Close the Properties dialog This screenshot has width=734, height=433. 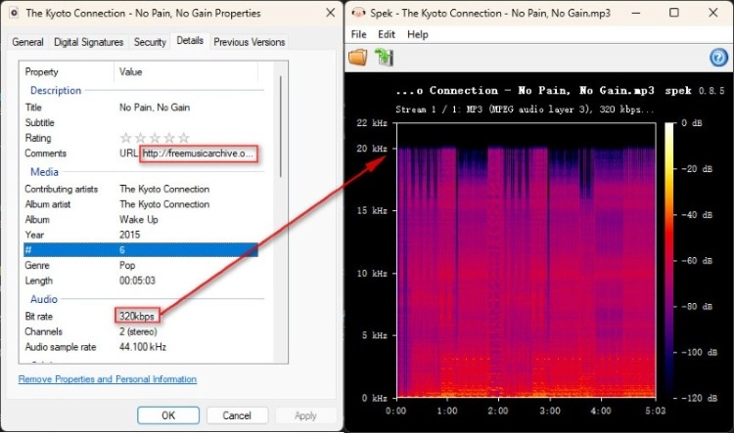[331, 13]
